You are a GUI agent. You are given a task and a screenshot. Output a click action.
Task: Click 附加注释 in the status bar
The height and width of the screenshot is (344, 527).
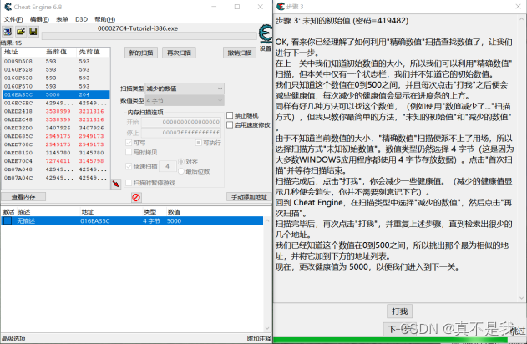(x=259, y=339)
